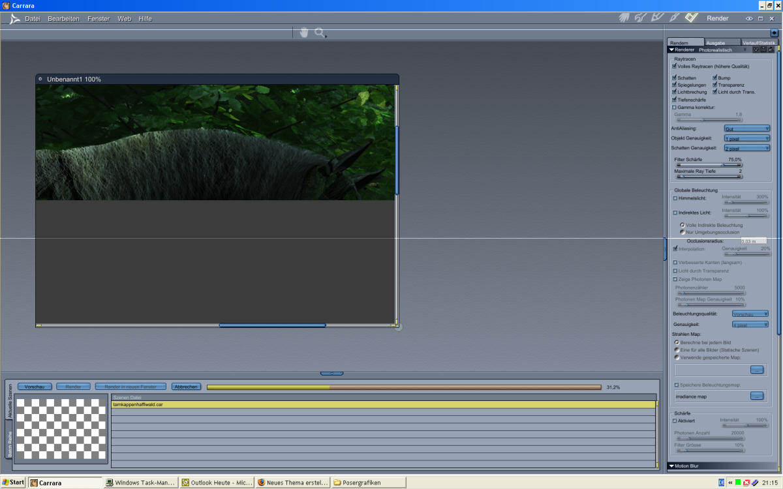The height and width of the screenshot is (489, 783).
Task: Toggle the Lichtbrechung checkbox
Action: (675, 92)
